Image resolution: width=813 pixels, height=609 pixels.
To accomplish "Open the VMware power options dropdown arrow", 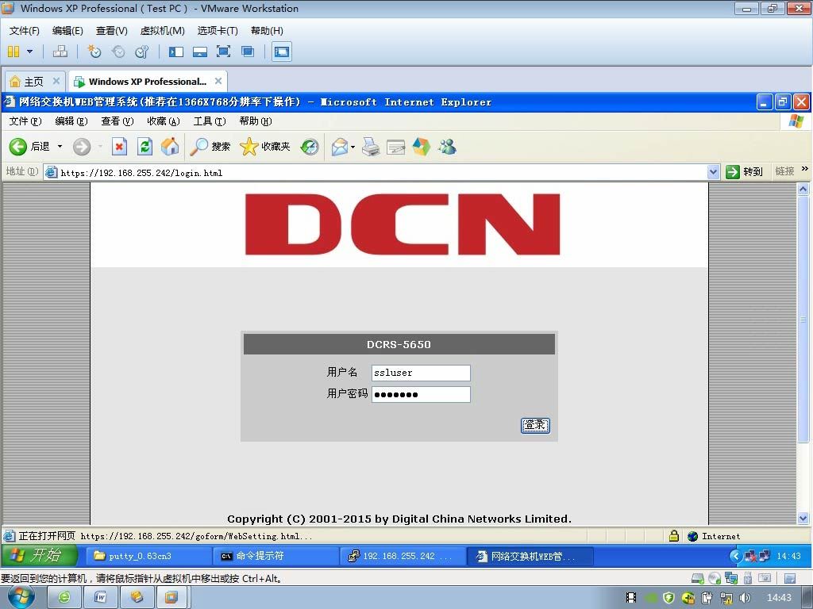I will tap(29, 52).
